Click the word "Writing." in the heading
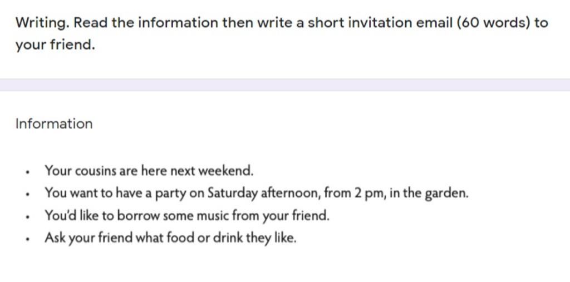Screen dimensions: 570x282 42,23
